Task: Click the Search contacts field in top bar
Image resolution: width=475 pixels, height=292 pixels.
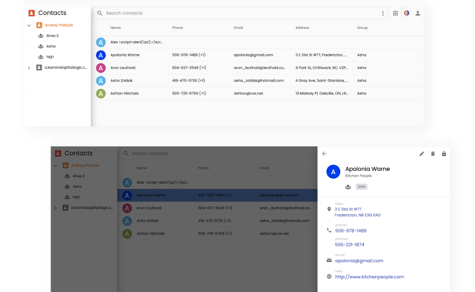Action: 236,13
